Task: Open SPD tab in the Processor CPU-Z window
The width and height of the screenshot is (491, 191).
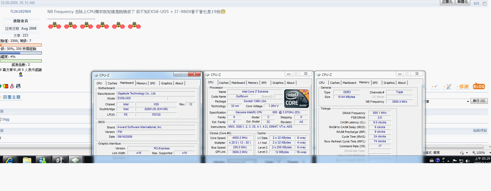Action: click(264, 83)
